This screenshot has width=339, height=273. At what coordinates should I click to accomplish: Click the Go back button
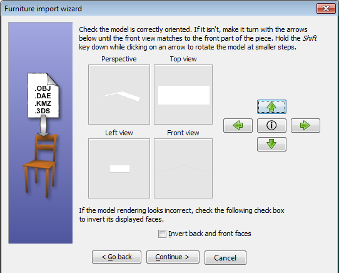pyautogui.click(x=116, y=257)
